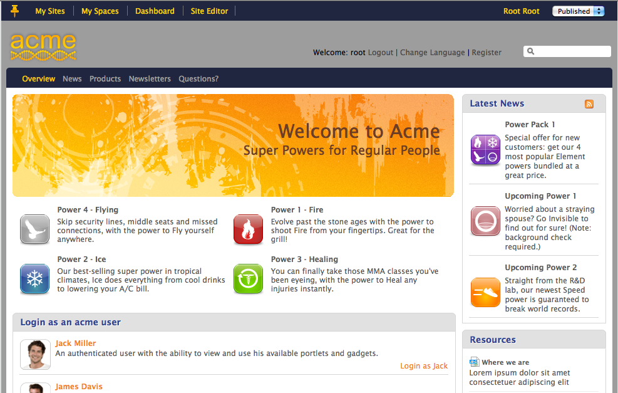Select the Overview navigation tab
The height and width of the screenshot is (393, 618).
pyautogui.click(x=39, y=78)
